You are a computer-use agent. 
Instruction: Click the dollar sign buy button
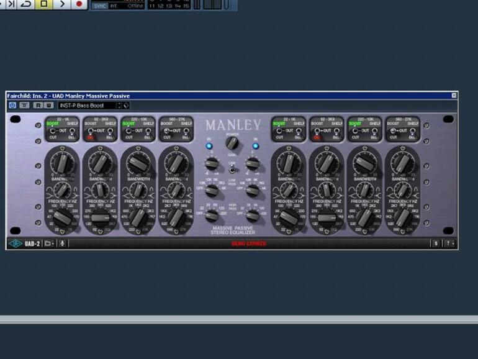pos(436,243)
